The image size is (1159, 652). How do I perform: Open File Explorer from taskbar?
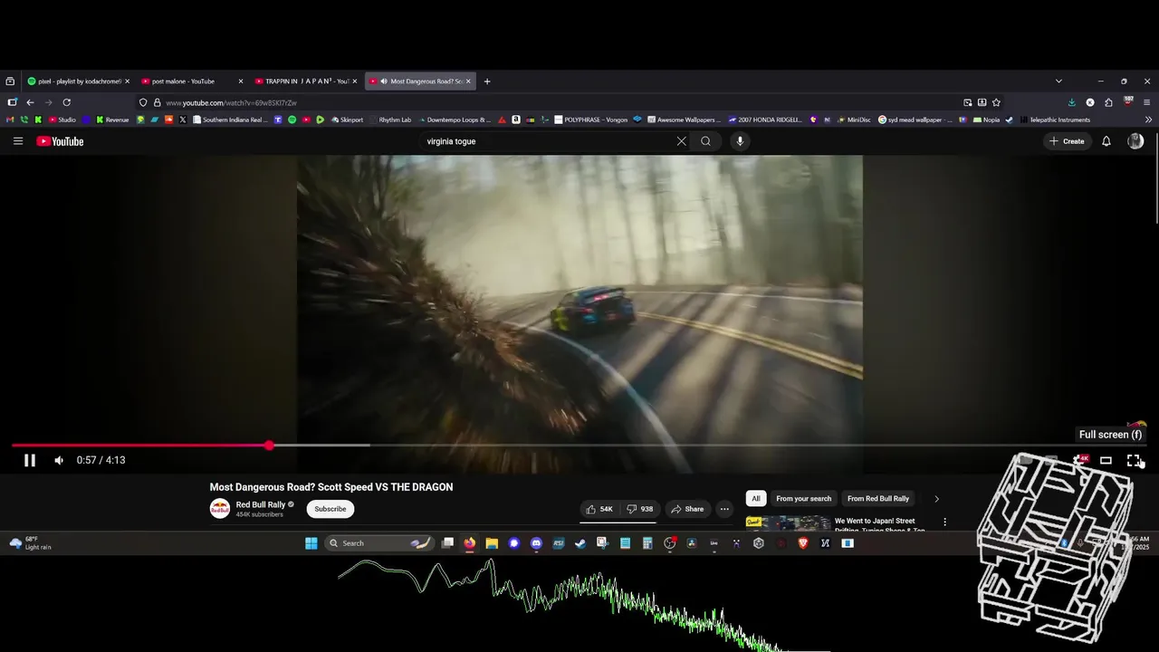[492, 543]
